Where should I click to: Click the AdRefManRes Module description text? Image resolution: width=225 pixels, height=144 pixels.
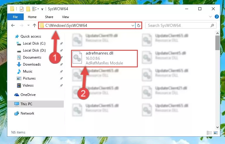(104, 63)
